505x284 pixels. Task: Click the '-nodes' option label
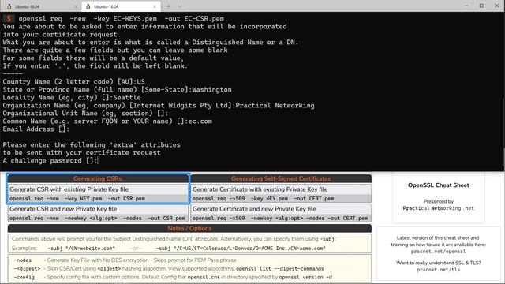point(23,260)
